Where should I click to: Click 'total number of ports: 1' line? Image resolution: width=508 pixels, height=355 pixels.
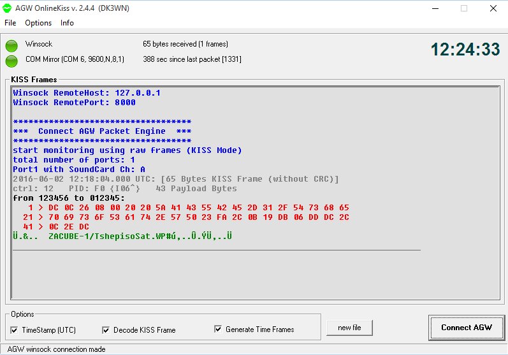pos(74,160)
